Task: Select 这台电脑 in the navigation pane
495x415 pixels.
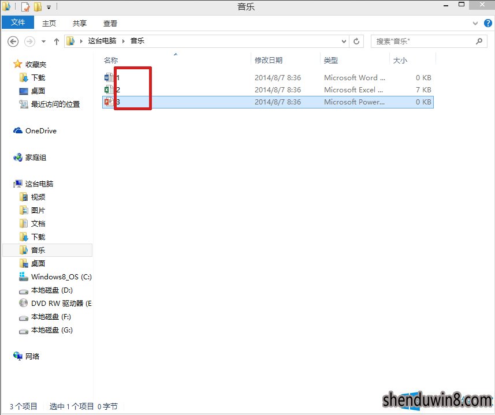Action: tap(33, 184)
